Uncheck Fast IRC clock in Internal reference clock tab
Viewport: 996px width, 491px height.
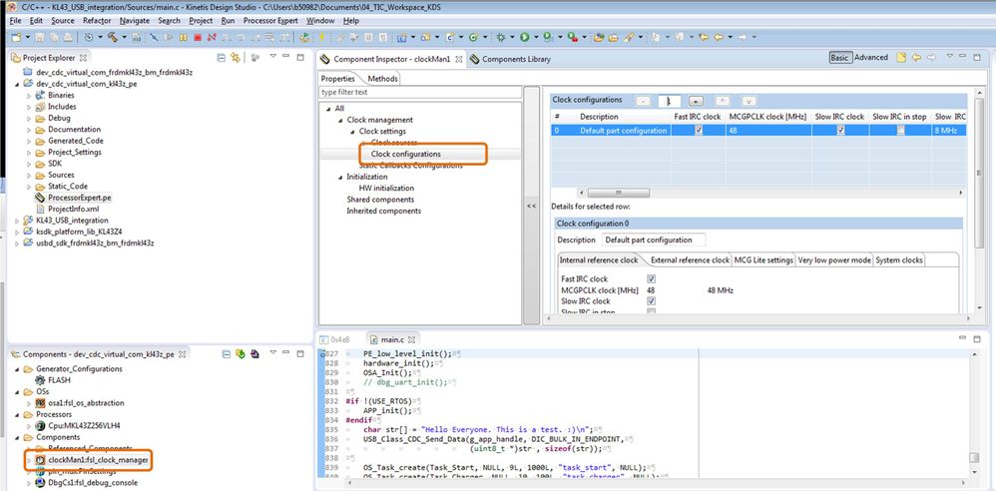pos(651,278)
